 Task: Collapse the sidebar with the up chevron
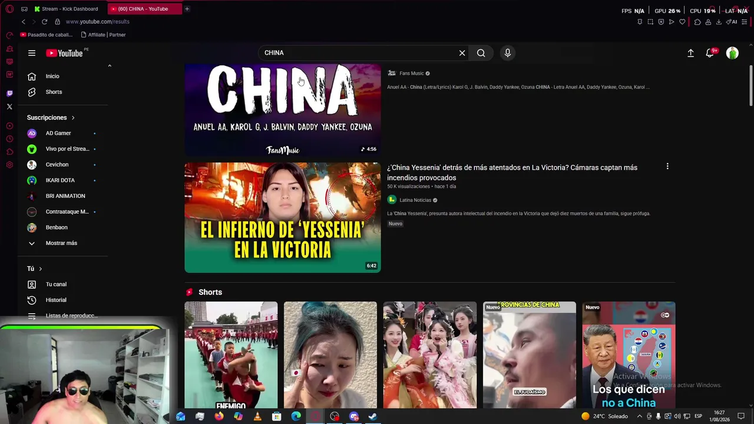(x=110, y=66)
